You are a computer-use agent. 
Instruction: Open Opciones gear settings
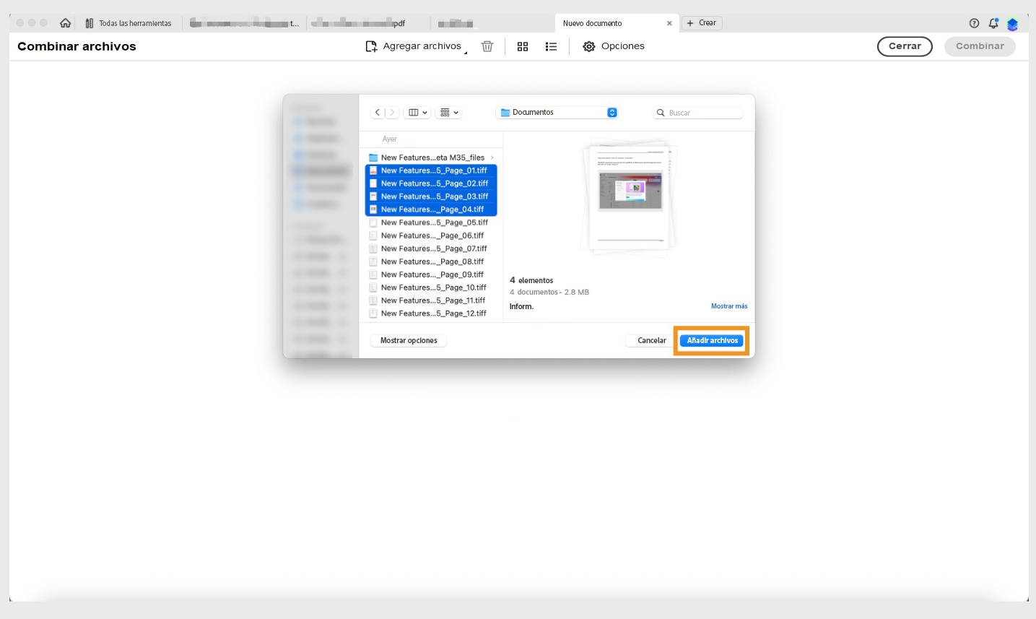614,46
